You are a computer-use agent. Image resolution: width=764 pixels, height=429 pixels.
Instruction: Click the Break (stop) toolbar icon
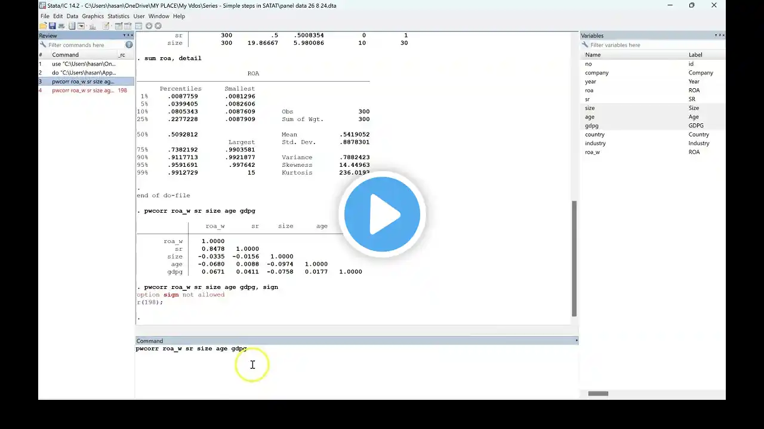pos(158,26)
